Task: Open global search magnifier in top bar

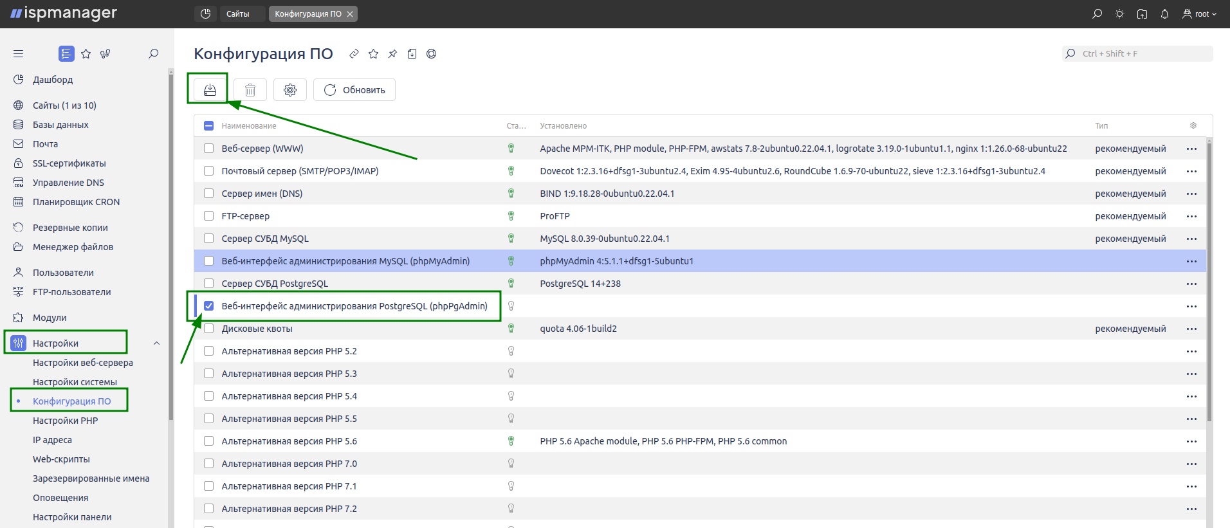Action: [x=1097, y=14]
